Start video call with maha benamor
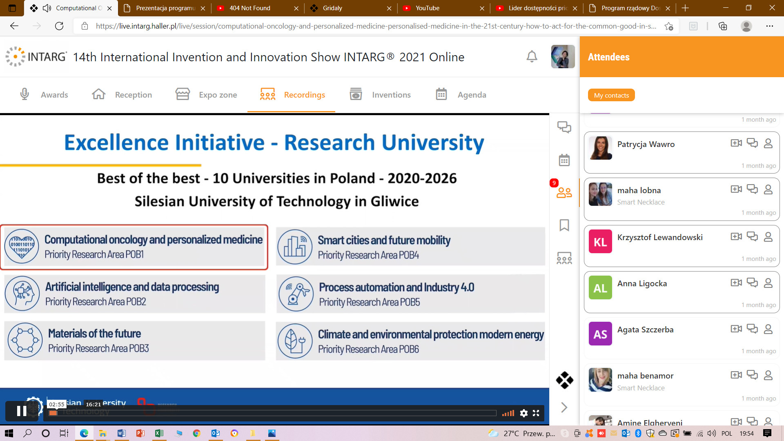The width and height of the screenshot is (784, 441). pos(736,375)
